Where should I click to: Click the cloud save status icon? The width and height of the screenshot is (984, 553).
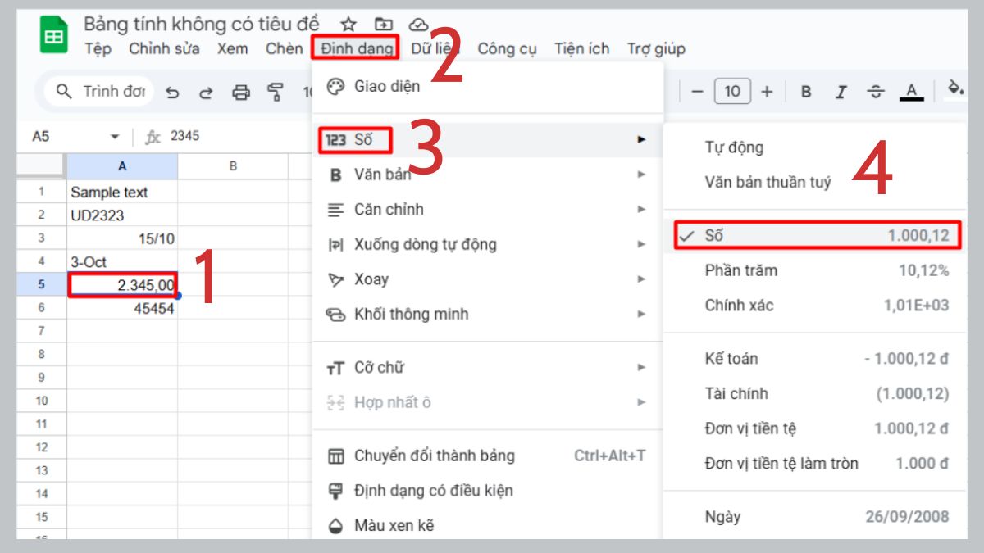419,25
